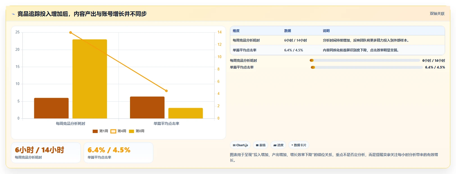Click the line point at value 14

coord(70,33)
